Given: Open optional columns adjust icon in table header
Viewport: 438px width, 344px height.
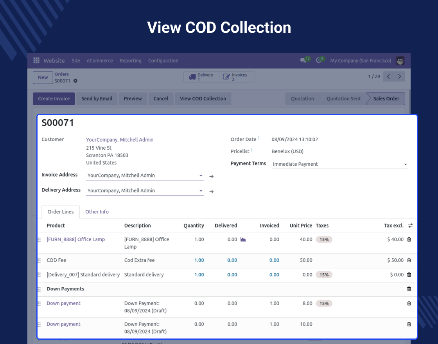Looking at the screenshot, I should point(410,225).
